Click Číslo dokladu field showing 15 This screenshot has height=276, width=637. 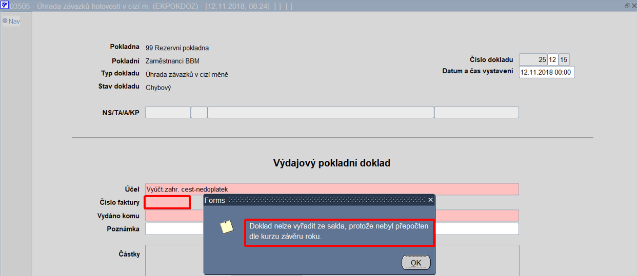pos(564,60)
